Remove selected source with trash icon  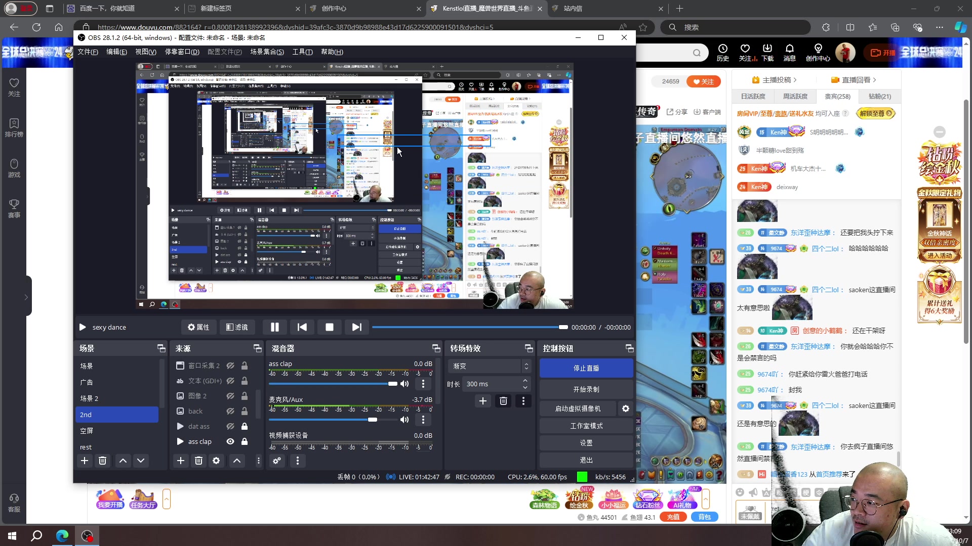[198, 461]
